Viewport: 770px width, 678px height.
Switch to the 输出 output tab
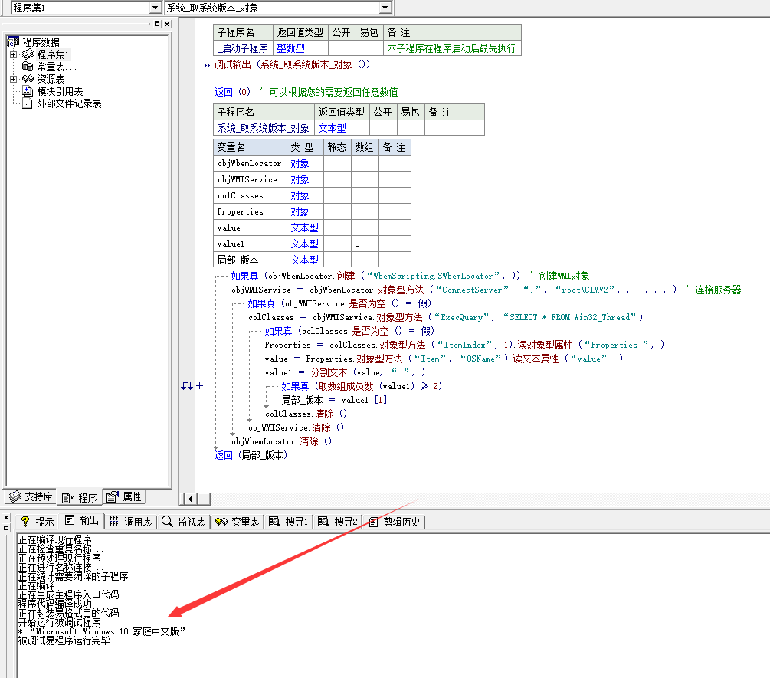coord(81,522)
